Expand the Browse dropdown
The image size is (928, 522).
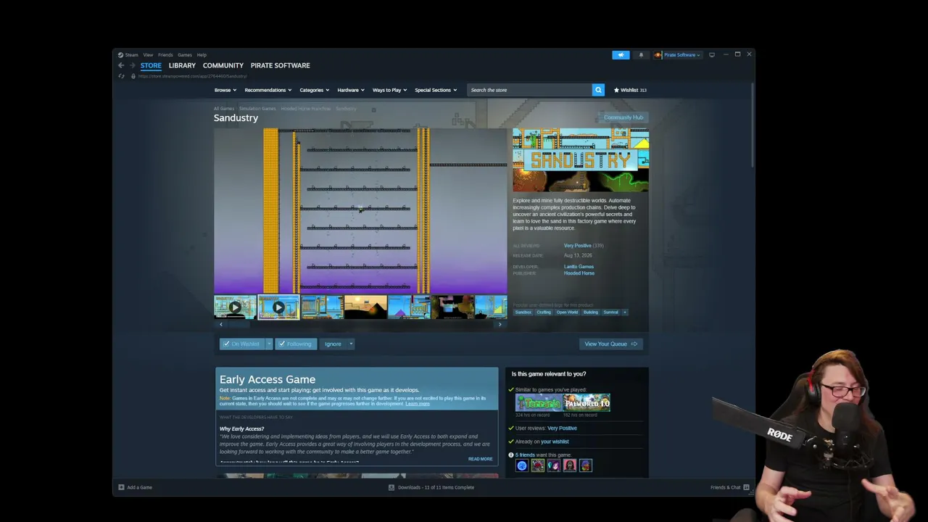(x=225, y=90)
